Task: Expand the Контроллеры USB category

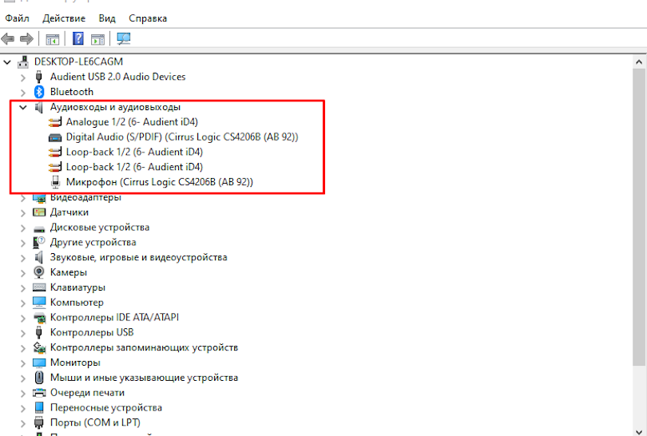Action: tap(23, 333)
